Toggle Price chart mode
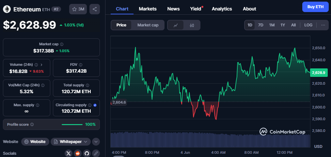 click(x=121, y=25)
